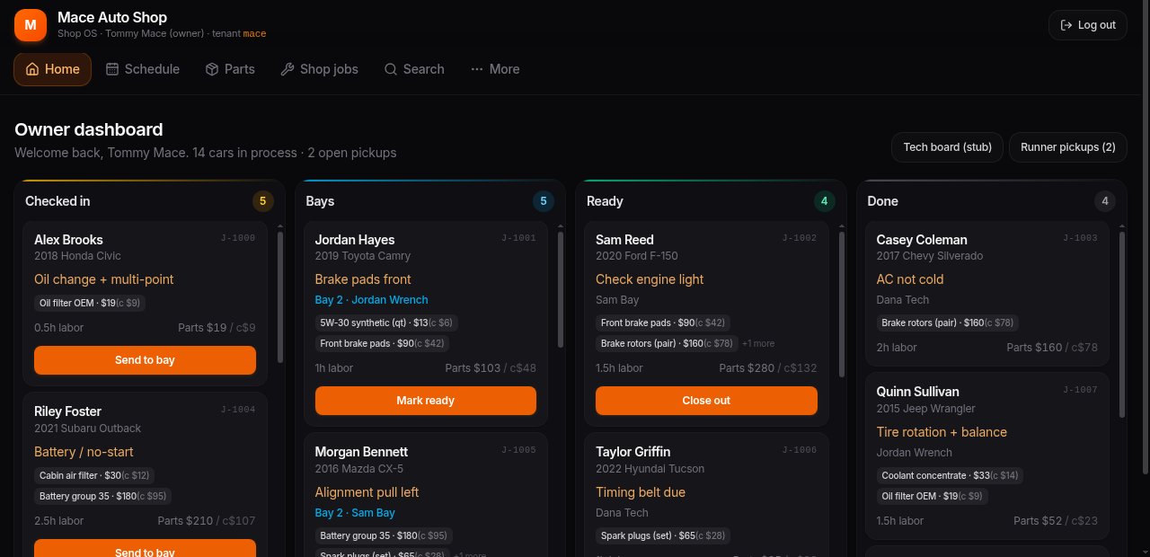Click the Done column scrollbar
The height and width of the screenshot is (557, 1150).
1122,323
